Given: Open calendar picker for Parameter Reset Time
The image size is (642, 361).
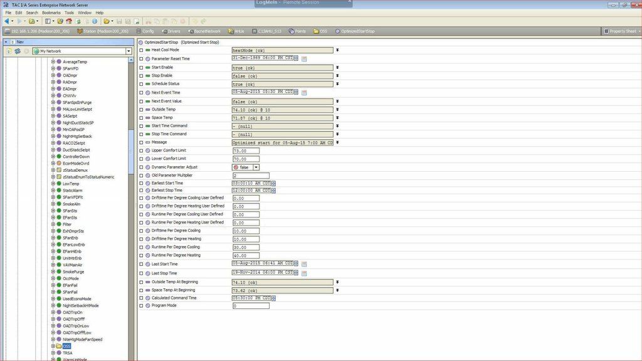Looking at the screenshot, I should [304, 59].
